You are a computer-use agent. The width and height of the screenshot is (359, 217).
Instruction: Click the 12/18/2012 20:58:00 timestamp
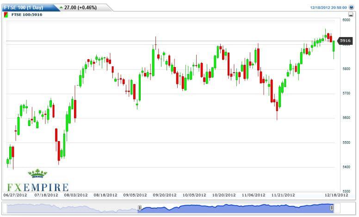point(329,8)
